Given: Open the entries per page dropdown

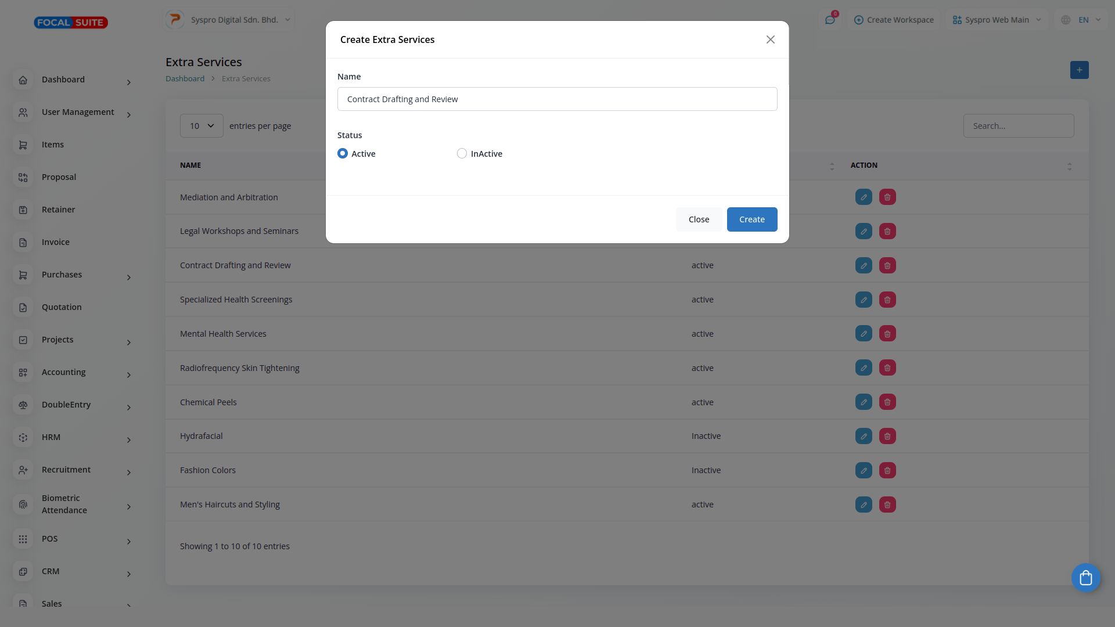Looking at the screenshot, I should point(202,126).
